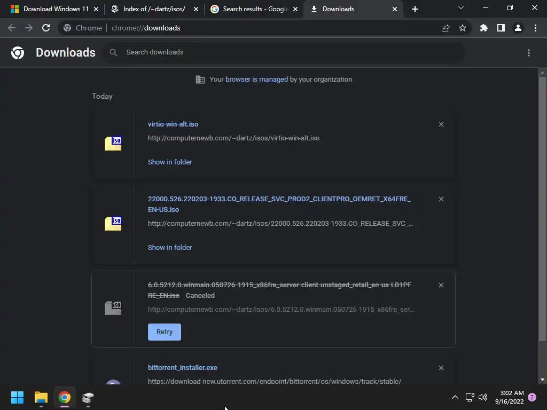Screen dimensions: 547x410
Task: Open Chrome's three-dot main menu
Action: coord(535,28)
